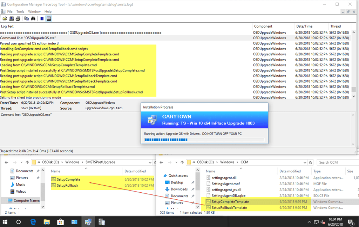Screen dimensions: 359x227
Task: Click Refresh button in CCM explorer window
Action: (311, 163)
